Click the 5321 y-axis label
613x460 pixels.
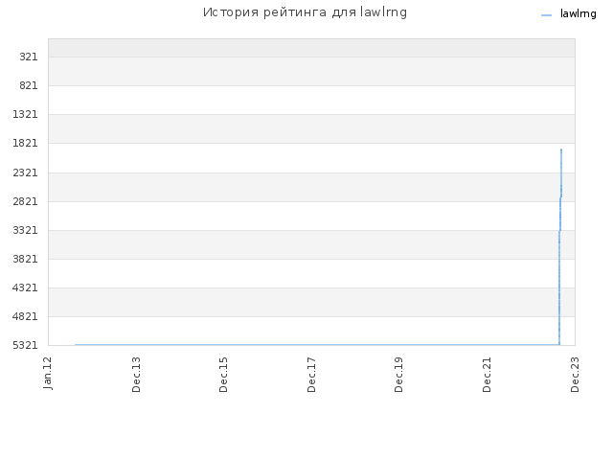(26, 345)
